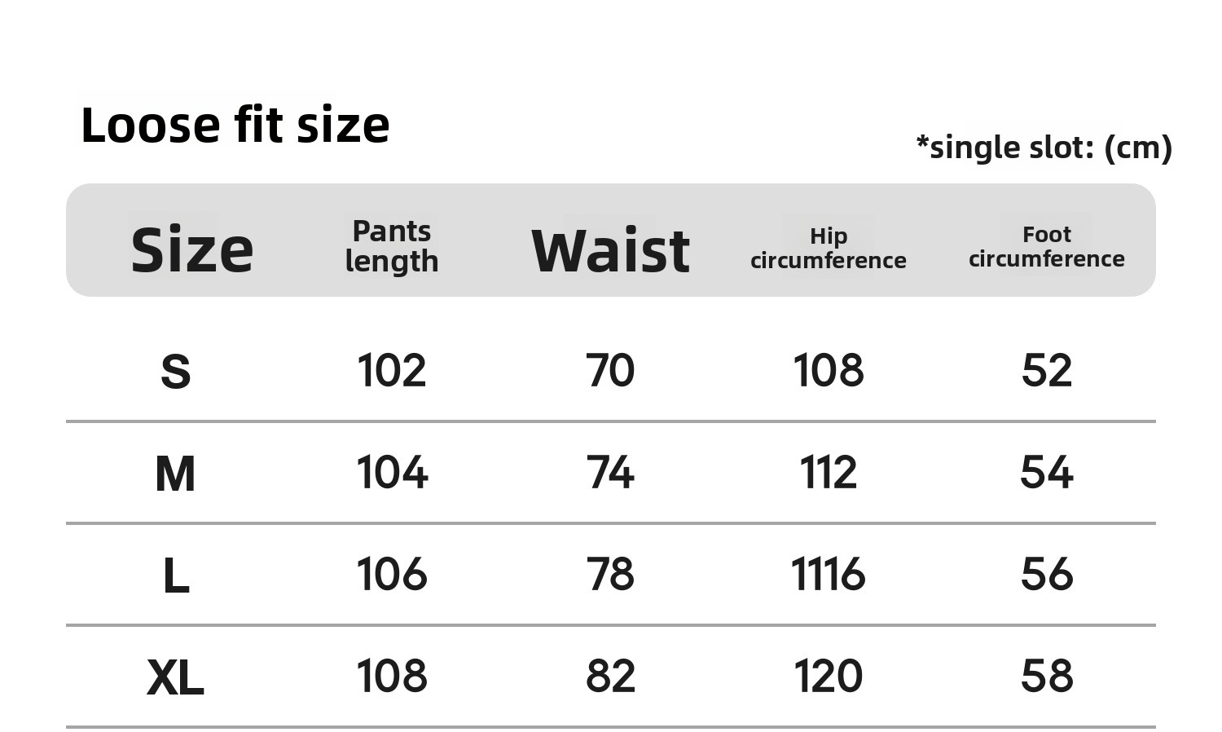The width and height of the screenshot is (1222, 732).
Task: Select foot circumference value 54 for M
Action: [1047, 473]
